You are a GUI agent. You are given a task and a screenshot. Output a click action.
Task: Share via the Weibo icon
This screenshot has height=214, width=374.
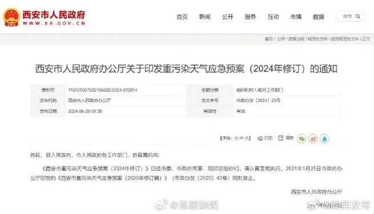click(x=313, y=139)
